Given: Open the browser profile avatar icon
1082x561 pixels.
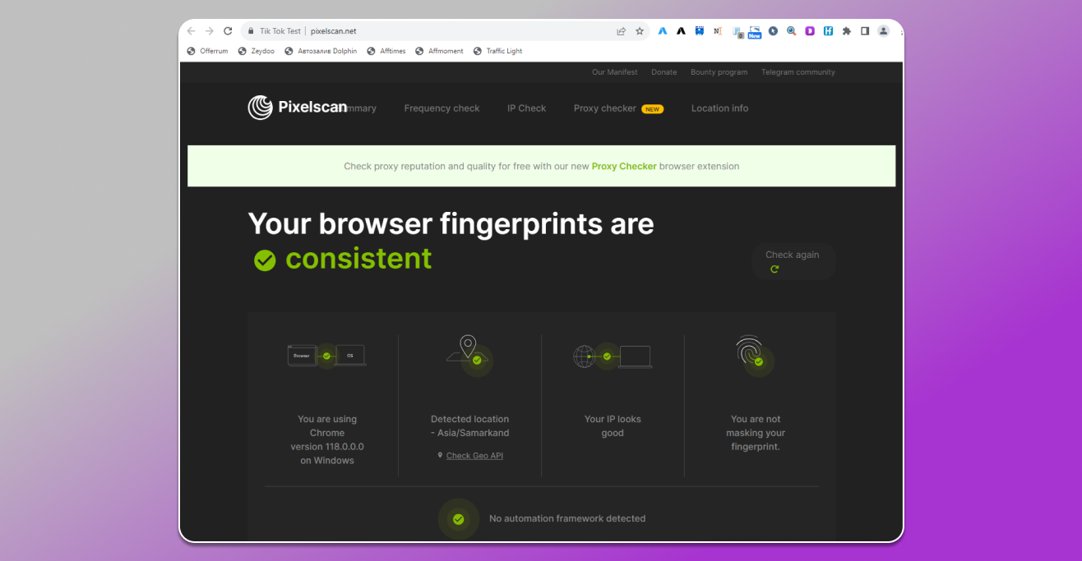Looking at the screenshot, I should point(883,31).
